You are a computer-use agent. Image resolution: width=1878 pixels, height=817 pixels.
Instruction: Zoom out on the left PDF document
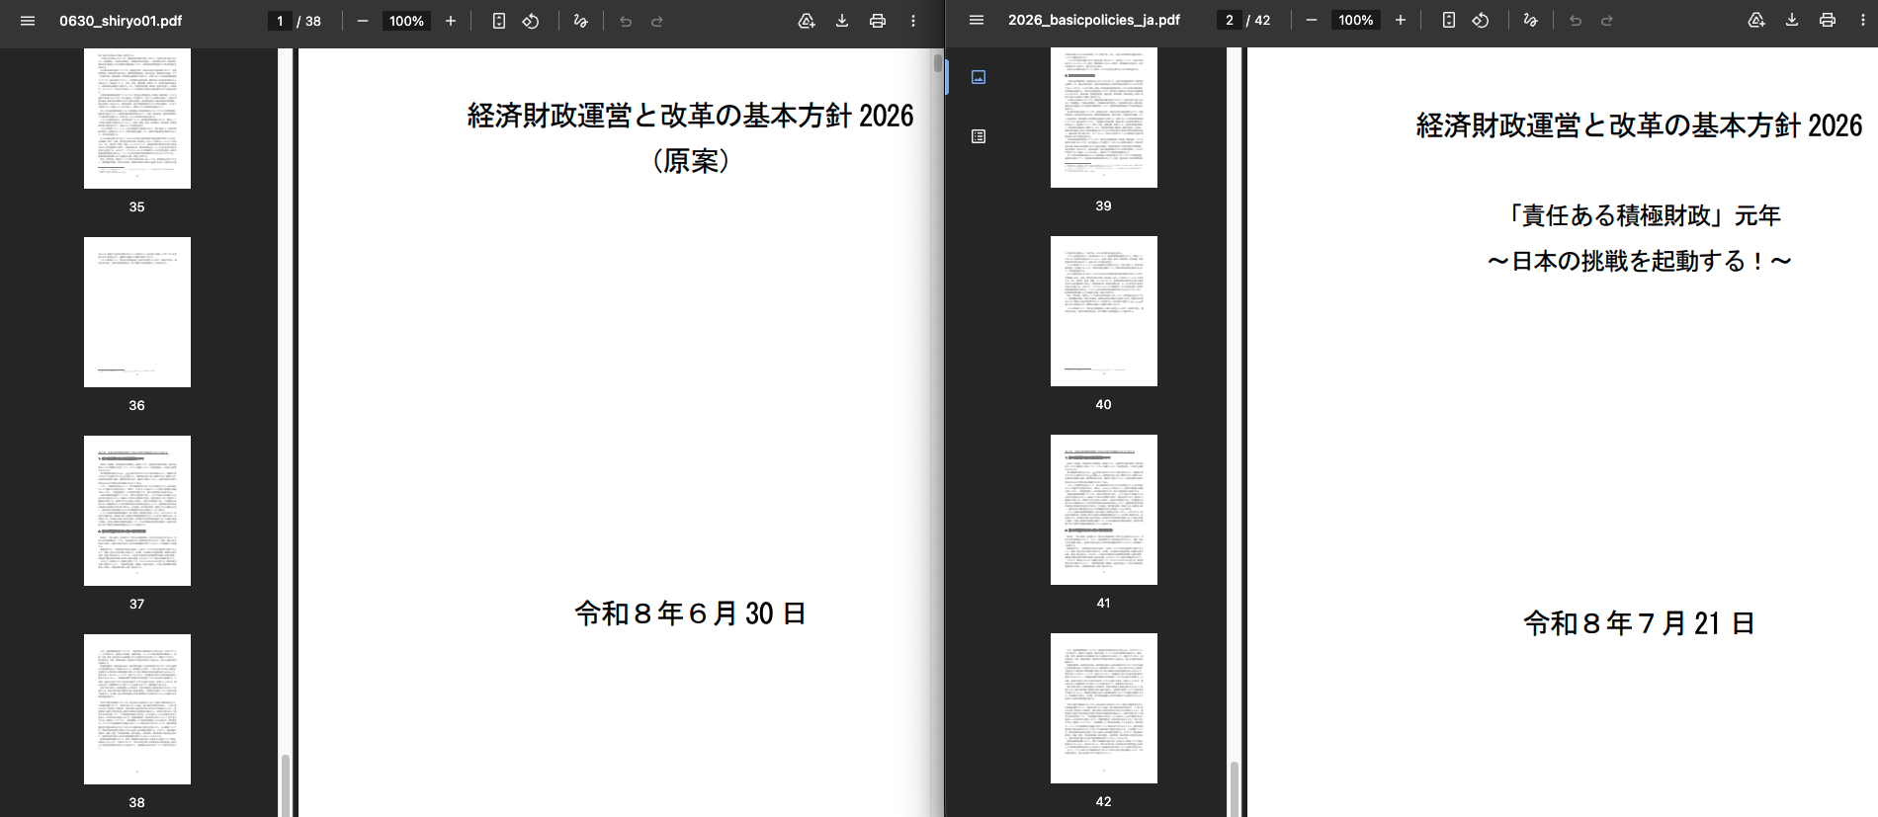click(x=363, y=21)
